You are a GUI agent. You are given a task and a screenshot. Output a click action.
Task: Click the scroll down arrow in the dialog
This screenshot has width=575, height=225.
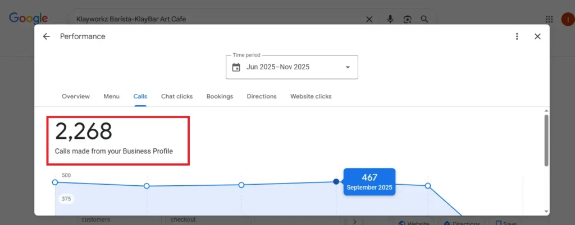tap(546, 212)
